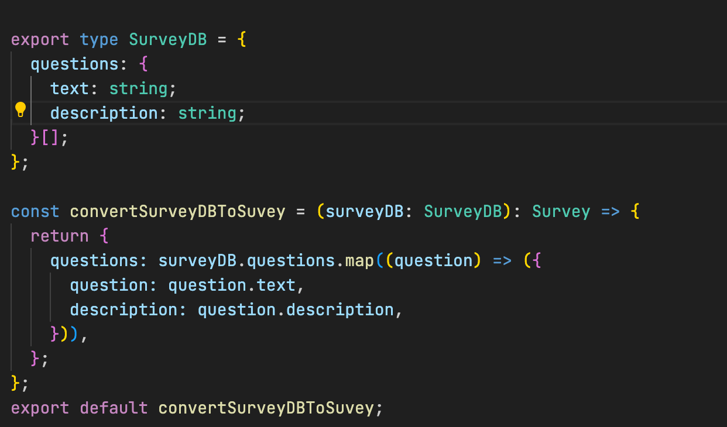Click the 'return' keyword
This screenshot has width=727, height=427.
60,236
